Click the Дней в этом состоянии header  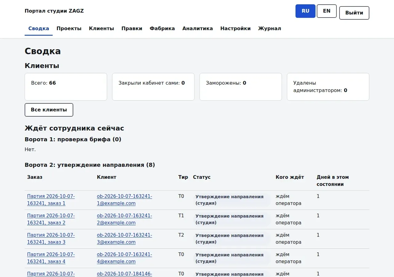(x=333, y=181)
